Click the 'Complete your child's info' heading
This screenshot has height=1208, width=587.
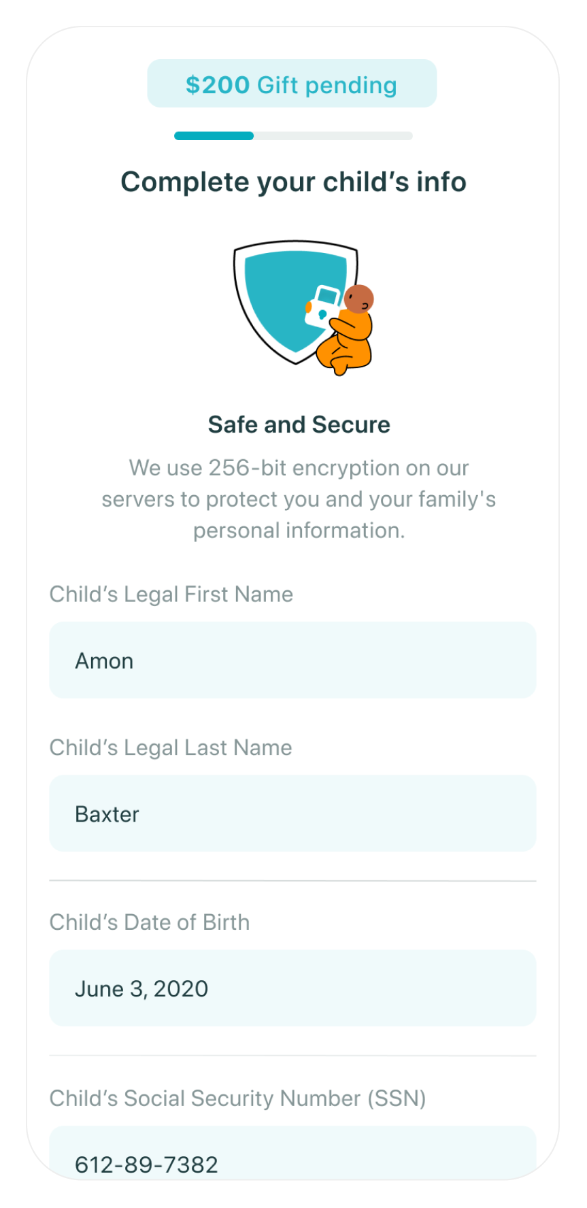pyautogui.click(x=293, y=182)
